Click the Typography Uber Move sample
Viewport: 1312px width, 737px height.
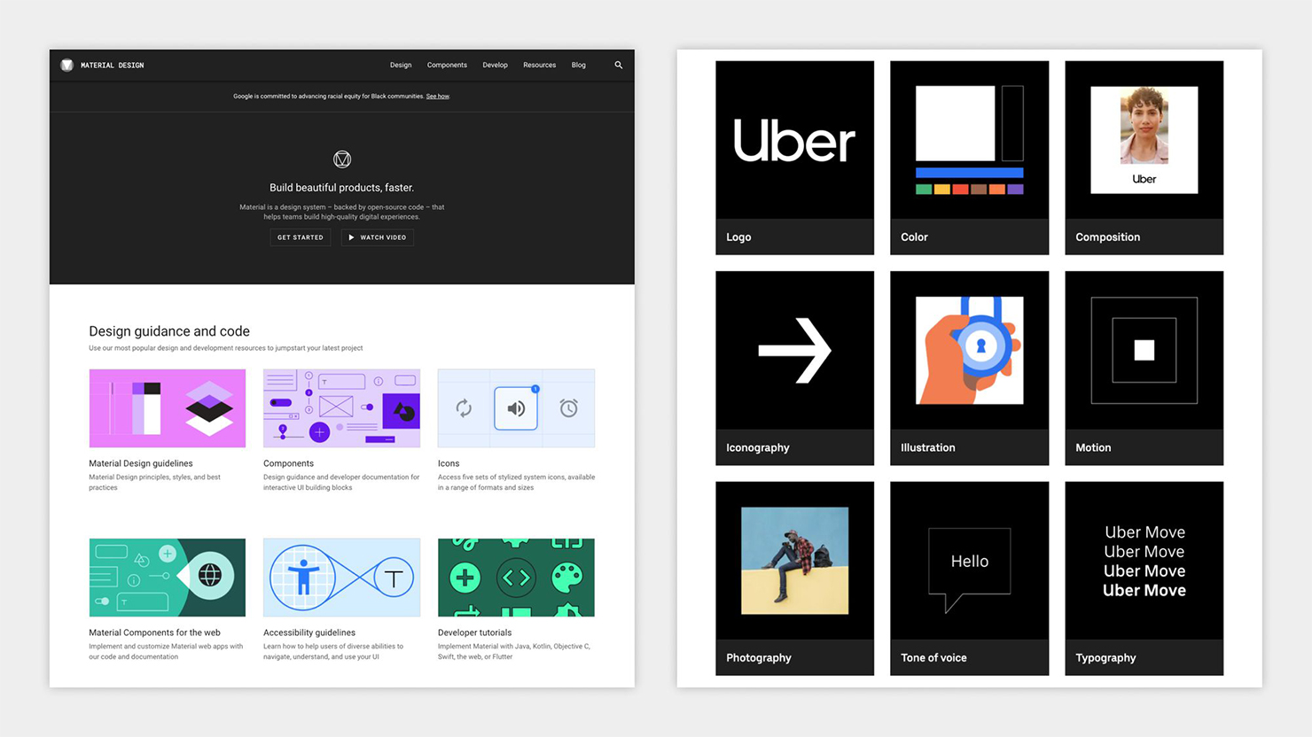click(x=1144, y=561)
